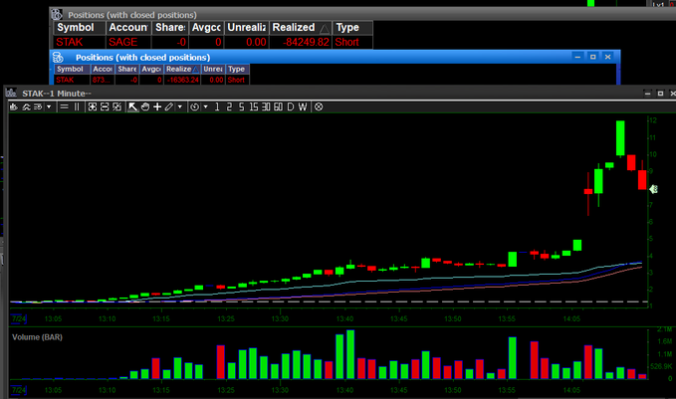Click the price marker arrow on chart axis
This screenshot has height=399, width=676.
pos(653,189)
